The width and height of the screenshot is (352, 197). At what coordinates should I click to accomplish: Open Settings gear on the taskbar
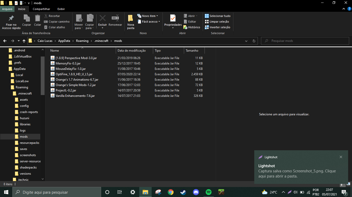tap(133, 192)
